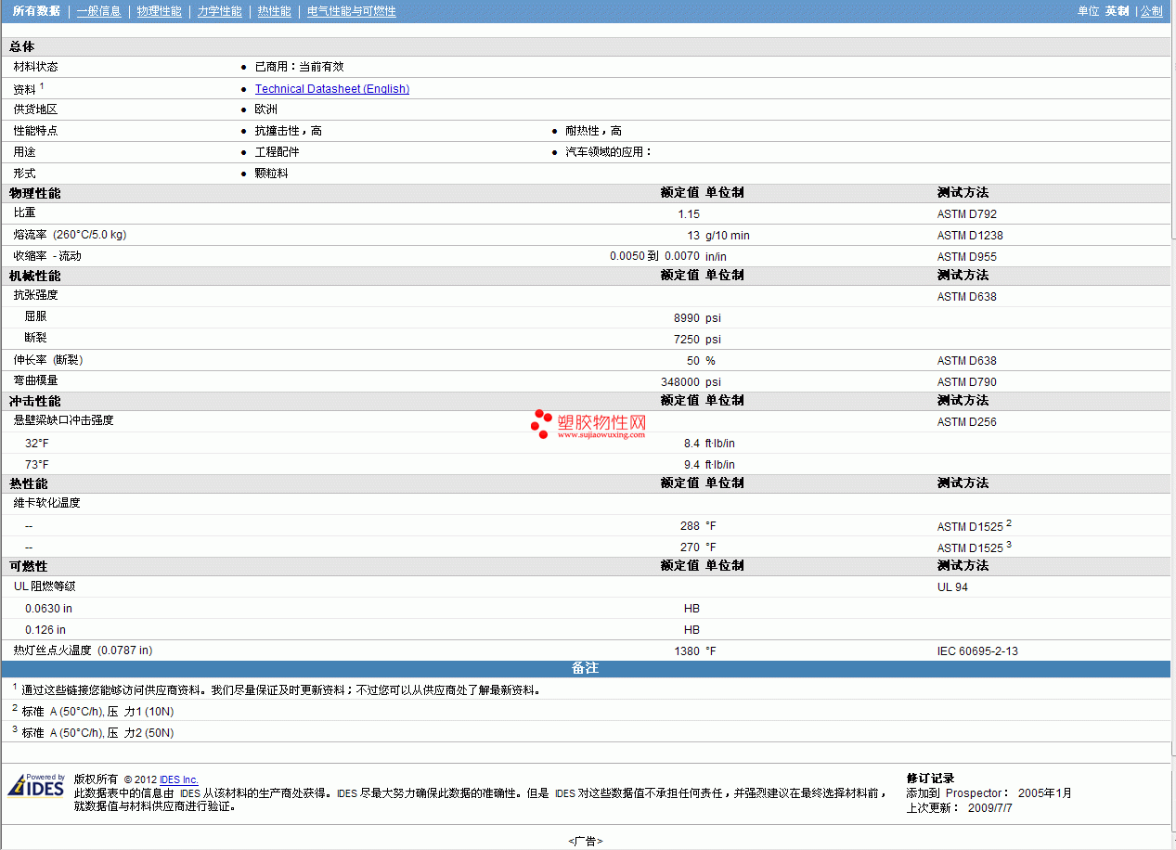Click the 供货地区 value 欧洲

tap(266, 109)
